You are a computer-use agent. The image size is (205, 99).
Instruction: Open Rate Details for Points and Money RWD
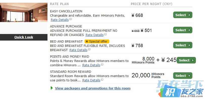(91, 65)
